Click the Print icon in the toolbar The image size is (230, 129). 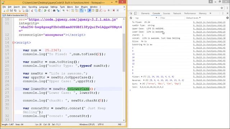click(x=27, y=10)
